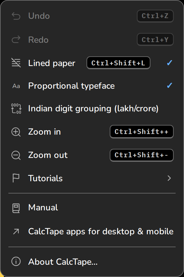Enable Indian digit grouping (lakh/crore)
Image resolution: width=184 pixels, height=277 pixels.
click(92, 108)
